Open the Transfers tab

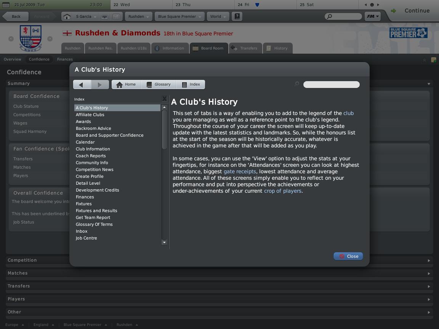click(245, 48)
